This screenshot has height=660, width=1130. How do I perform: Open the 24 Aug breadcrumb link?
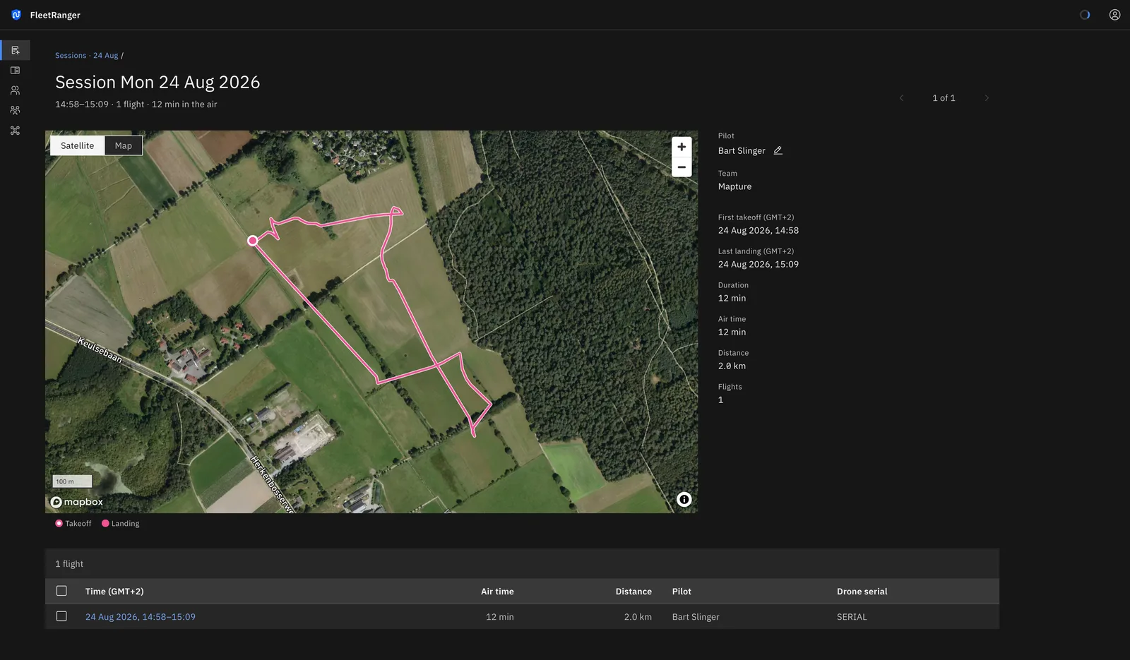pyautogui.click(x=106, y=56)
